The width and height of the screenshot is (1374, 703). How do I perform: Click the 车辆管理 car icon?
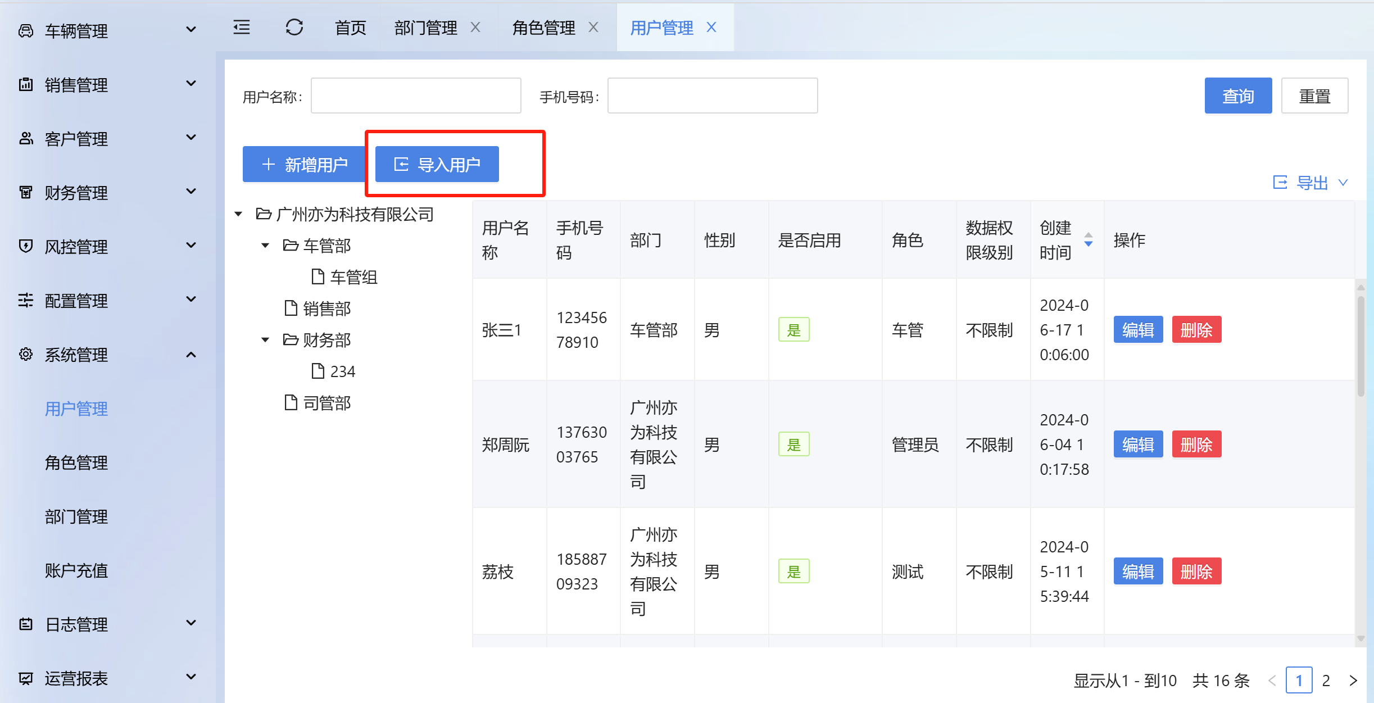26,30
